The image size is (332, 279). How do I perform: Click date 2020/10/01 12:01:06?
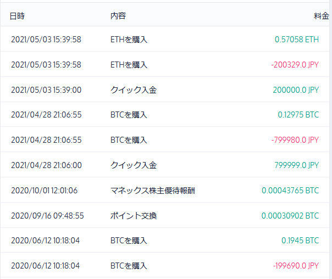click(45, 191)
